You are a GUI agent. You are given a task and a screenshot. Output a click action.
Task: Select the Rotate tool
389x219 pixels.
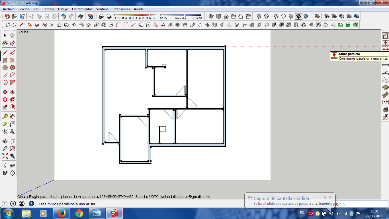pyautogui.click(x=5, y=100)
